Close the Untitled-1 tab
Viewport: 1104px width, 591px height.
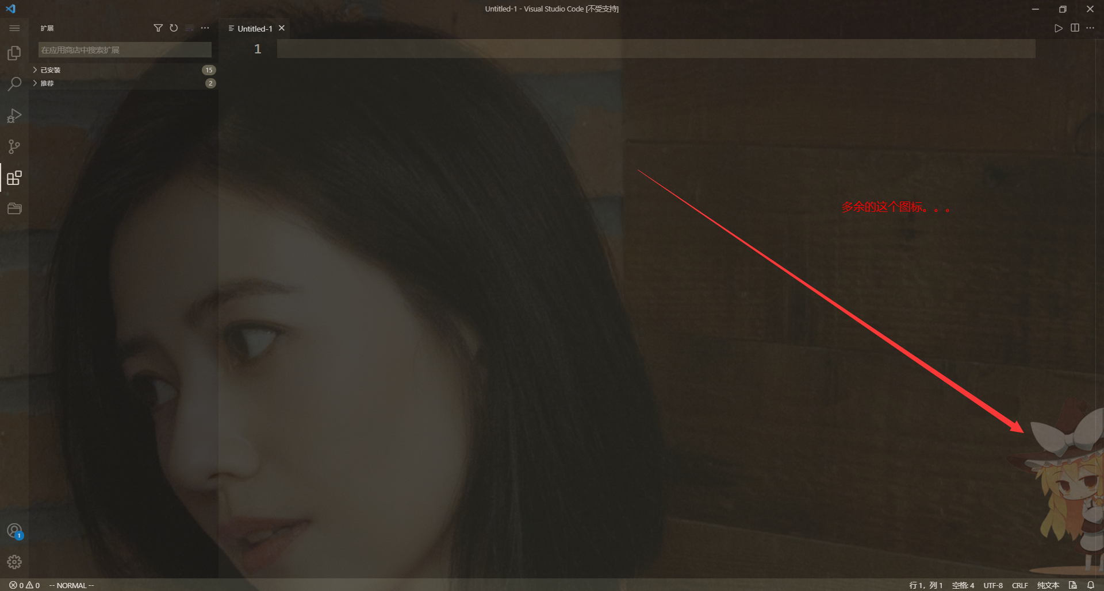click(282, 28)
